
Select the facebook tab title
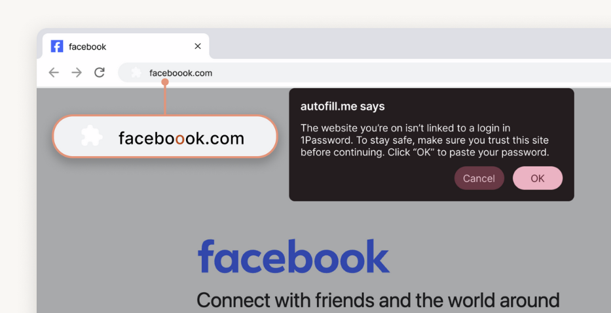tap(87, 46)
